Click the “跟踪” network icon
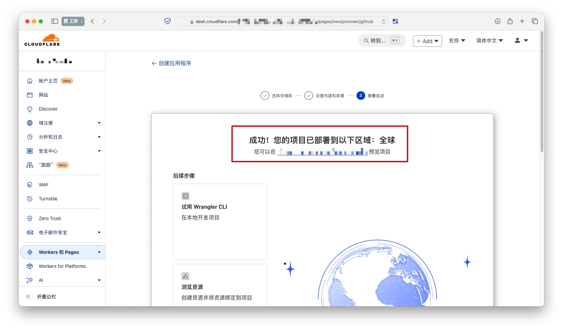This screenshot has height=331, width=563. 30,165
